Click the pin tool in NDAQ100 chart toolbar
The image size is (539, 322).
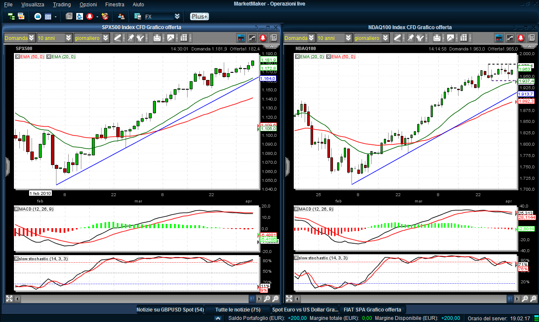pyautogui.click(x=410, y=38)
